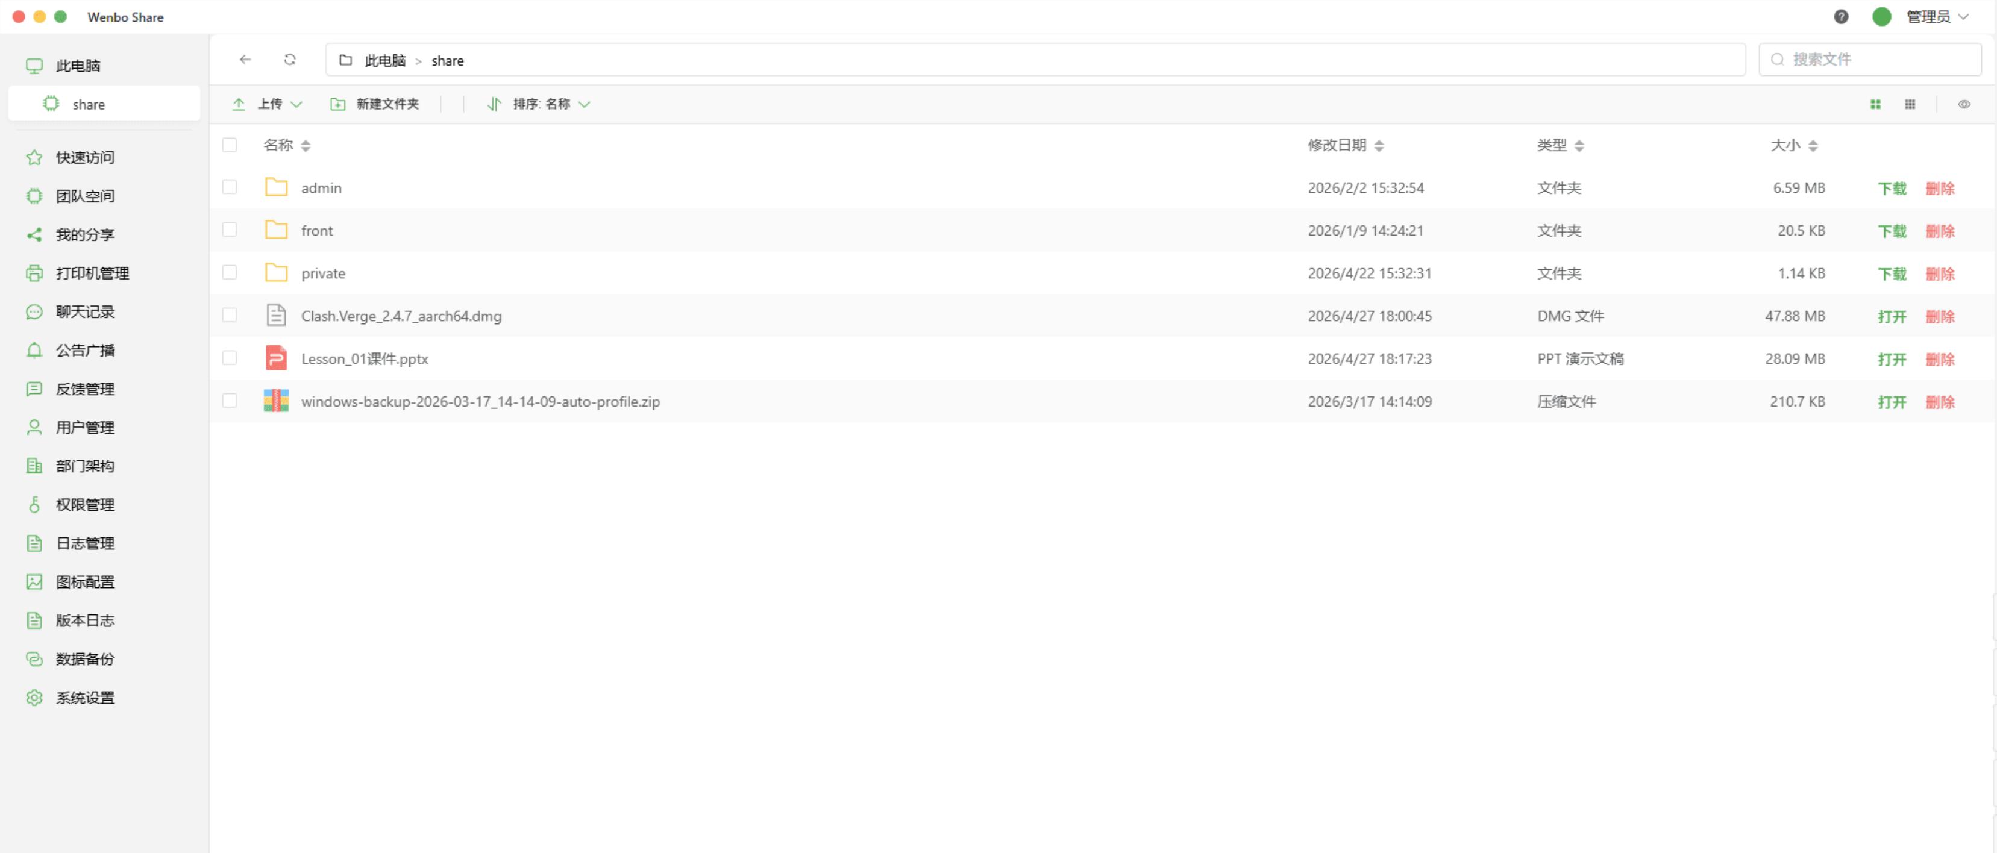Sort by 名称 column header
1997x853 pixels.
coord(287,145)
